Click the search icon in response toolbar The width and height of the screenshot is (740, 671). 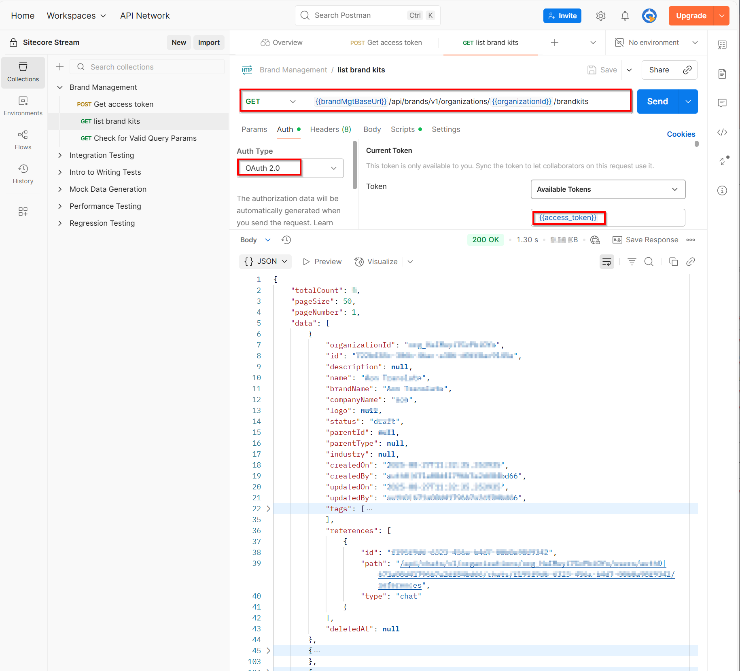point(649,262)
